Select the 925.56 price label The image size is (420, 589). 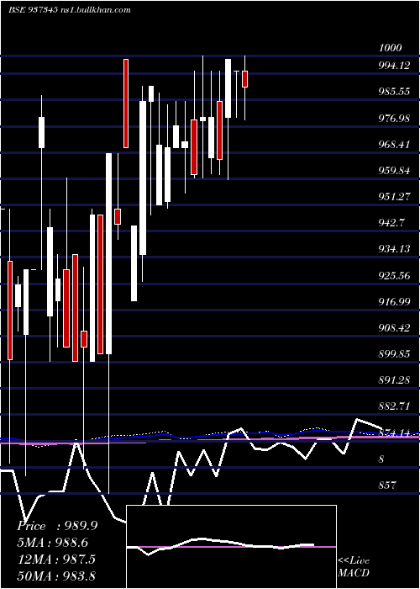click(x=394, y=276)
